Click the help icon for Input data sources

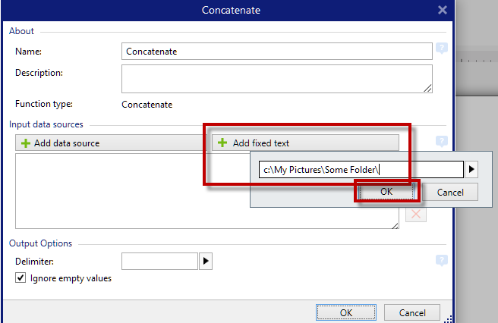(x=442, y=142)
